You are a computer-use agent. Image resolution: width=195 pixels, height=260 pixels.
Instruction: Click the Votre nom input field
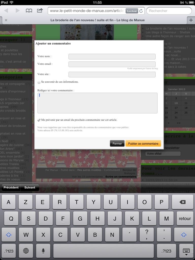point(112,57)
